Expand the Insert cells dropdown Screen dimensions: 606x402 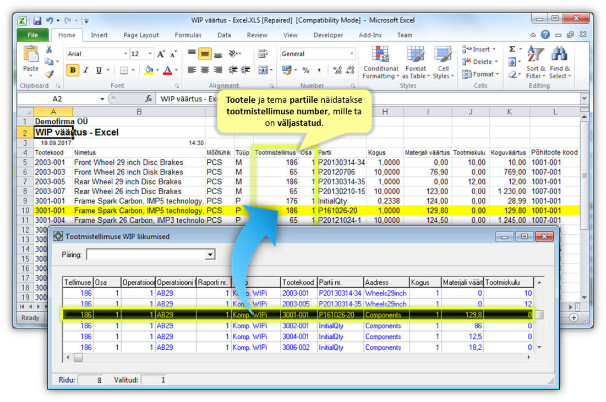[494, 49]
